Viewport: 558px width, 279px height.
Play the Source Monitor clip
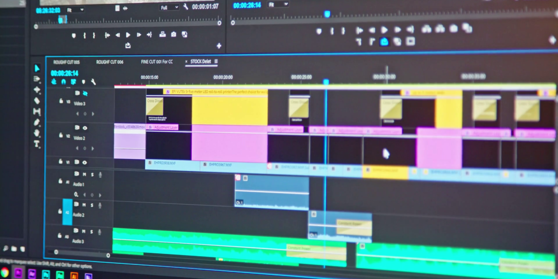point(128,35)
